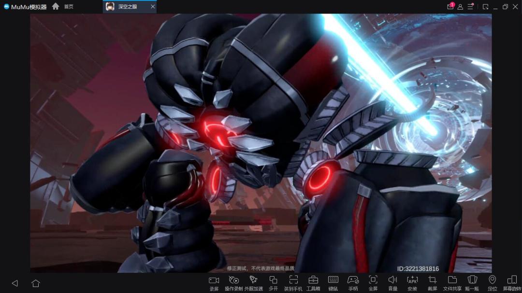The width and height of the screenshot is (522, 293).
Task: Open the 工具箱 toolbox
Action: tap(313, 283)
